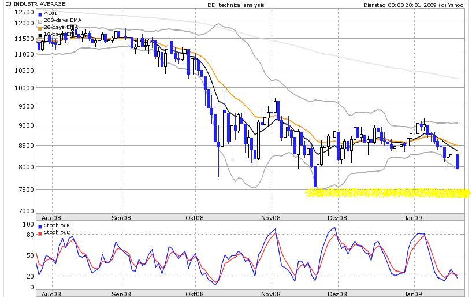Click the 8500 price axis label
The image size is (476, 297).
point(26,146)
